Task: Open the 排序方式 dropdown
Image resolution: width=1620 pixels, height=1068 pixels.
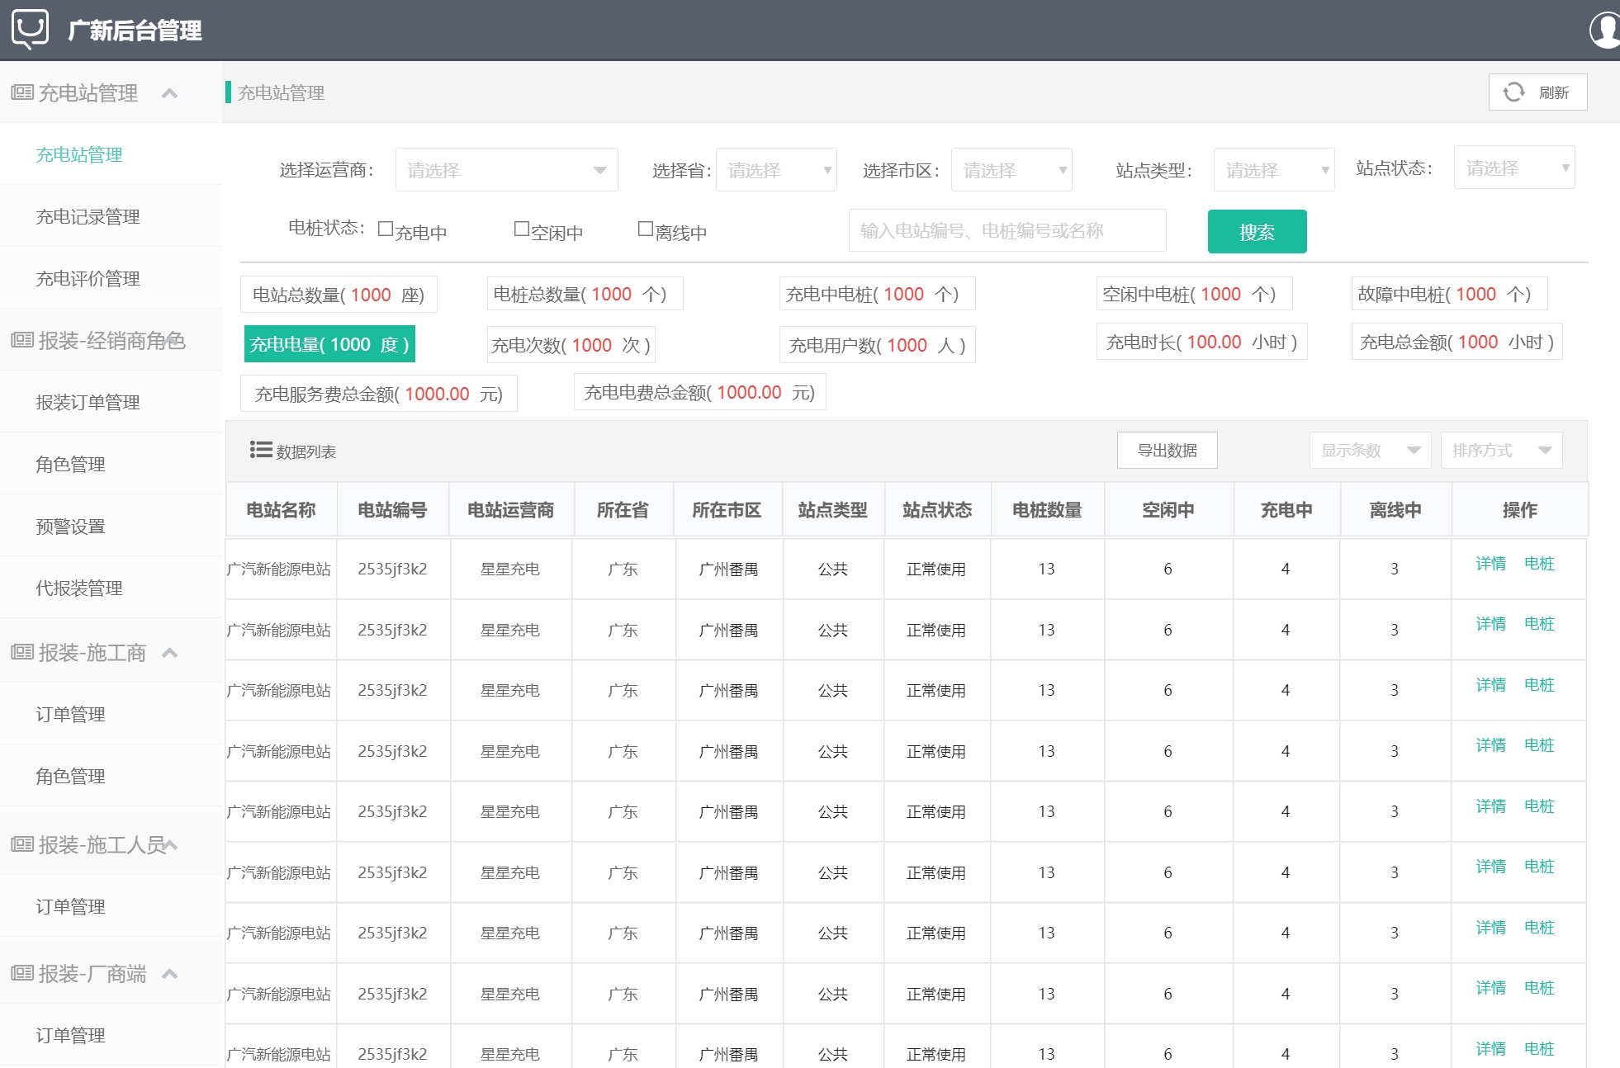Action: [x=1501, y=450]
